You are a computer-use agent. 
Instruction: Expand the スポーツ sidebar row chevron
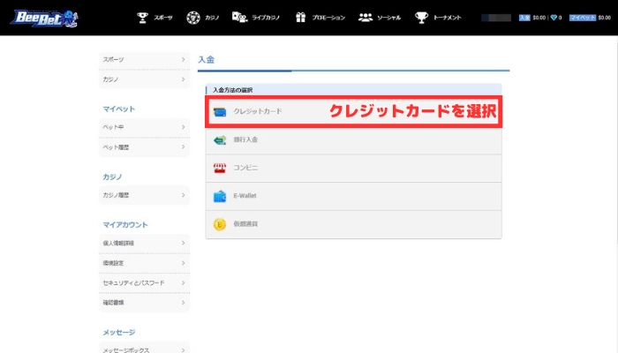coord(184,59)
